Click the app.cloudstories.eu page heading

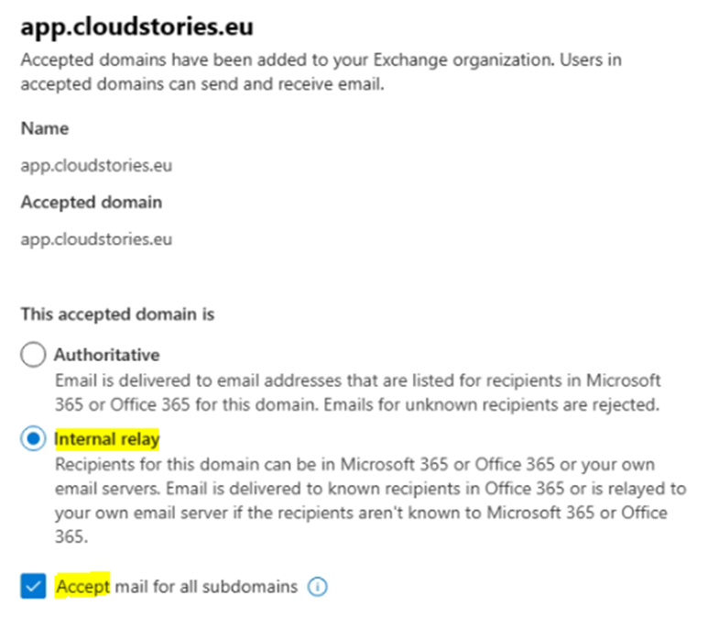(136, 27)
